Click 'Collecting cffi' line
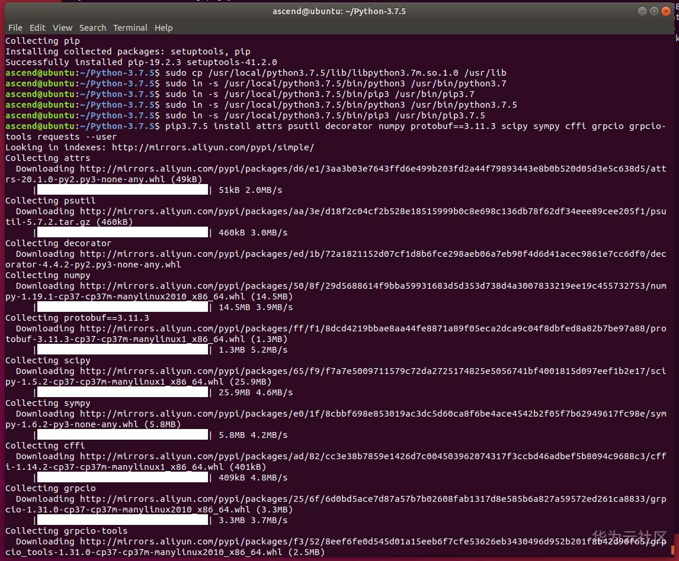This screenshot has height=561, width=679. click(x=45, y=446)
